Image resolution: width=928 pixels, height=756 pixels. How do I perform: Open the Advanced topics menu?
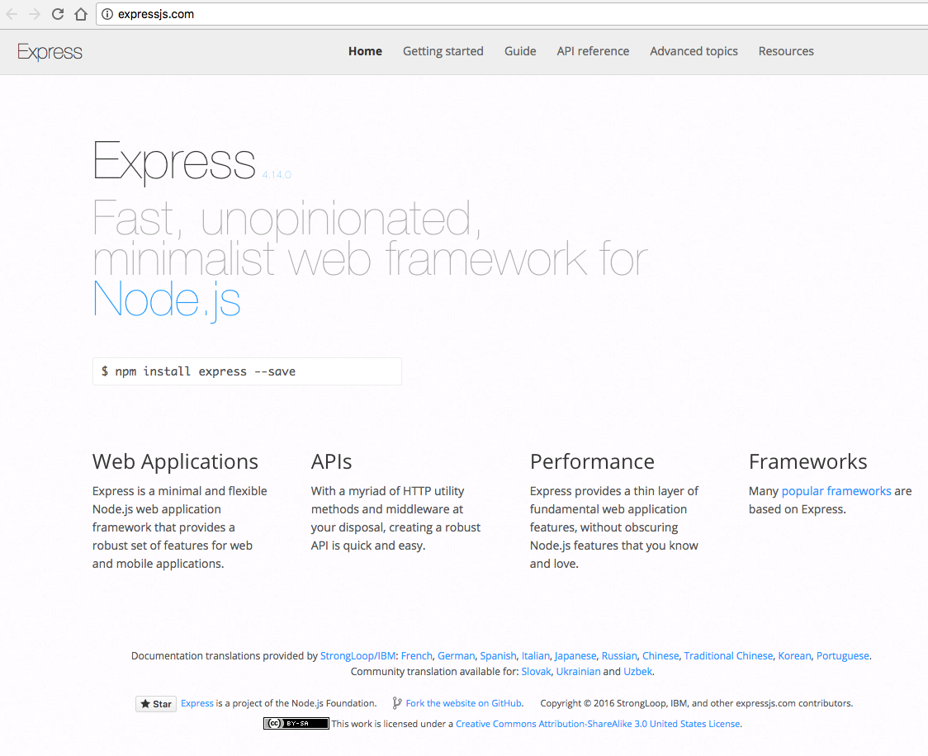pos(694,51)
